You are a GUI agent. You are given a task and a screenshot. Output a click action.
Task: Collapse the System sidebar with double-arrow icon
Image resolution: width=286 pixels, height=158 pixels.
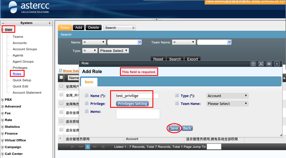click(3, 23)
